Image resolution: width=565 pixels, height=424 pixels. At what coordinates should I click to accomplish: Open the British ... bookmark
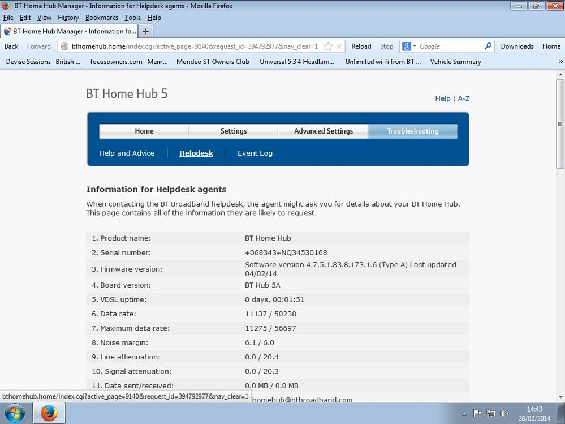[x=68, y=62]
